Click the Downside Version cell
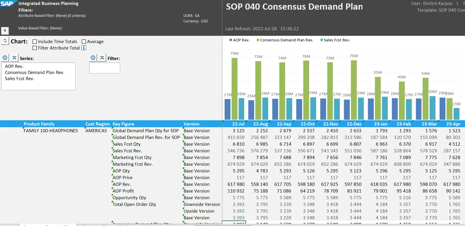This screenshot has height=226, width=465. coord(202,204)
